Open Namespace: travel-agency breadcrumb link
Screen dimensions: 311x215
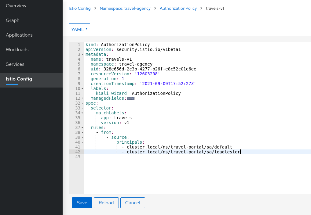pyautogui.click(x=125, y=8)
